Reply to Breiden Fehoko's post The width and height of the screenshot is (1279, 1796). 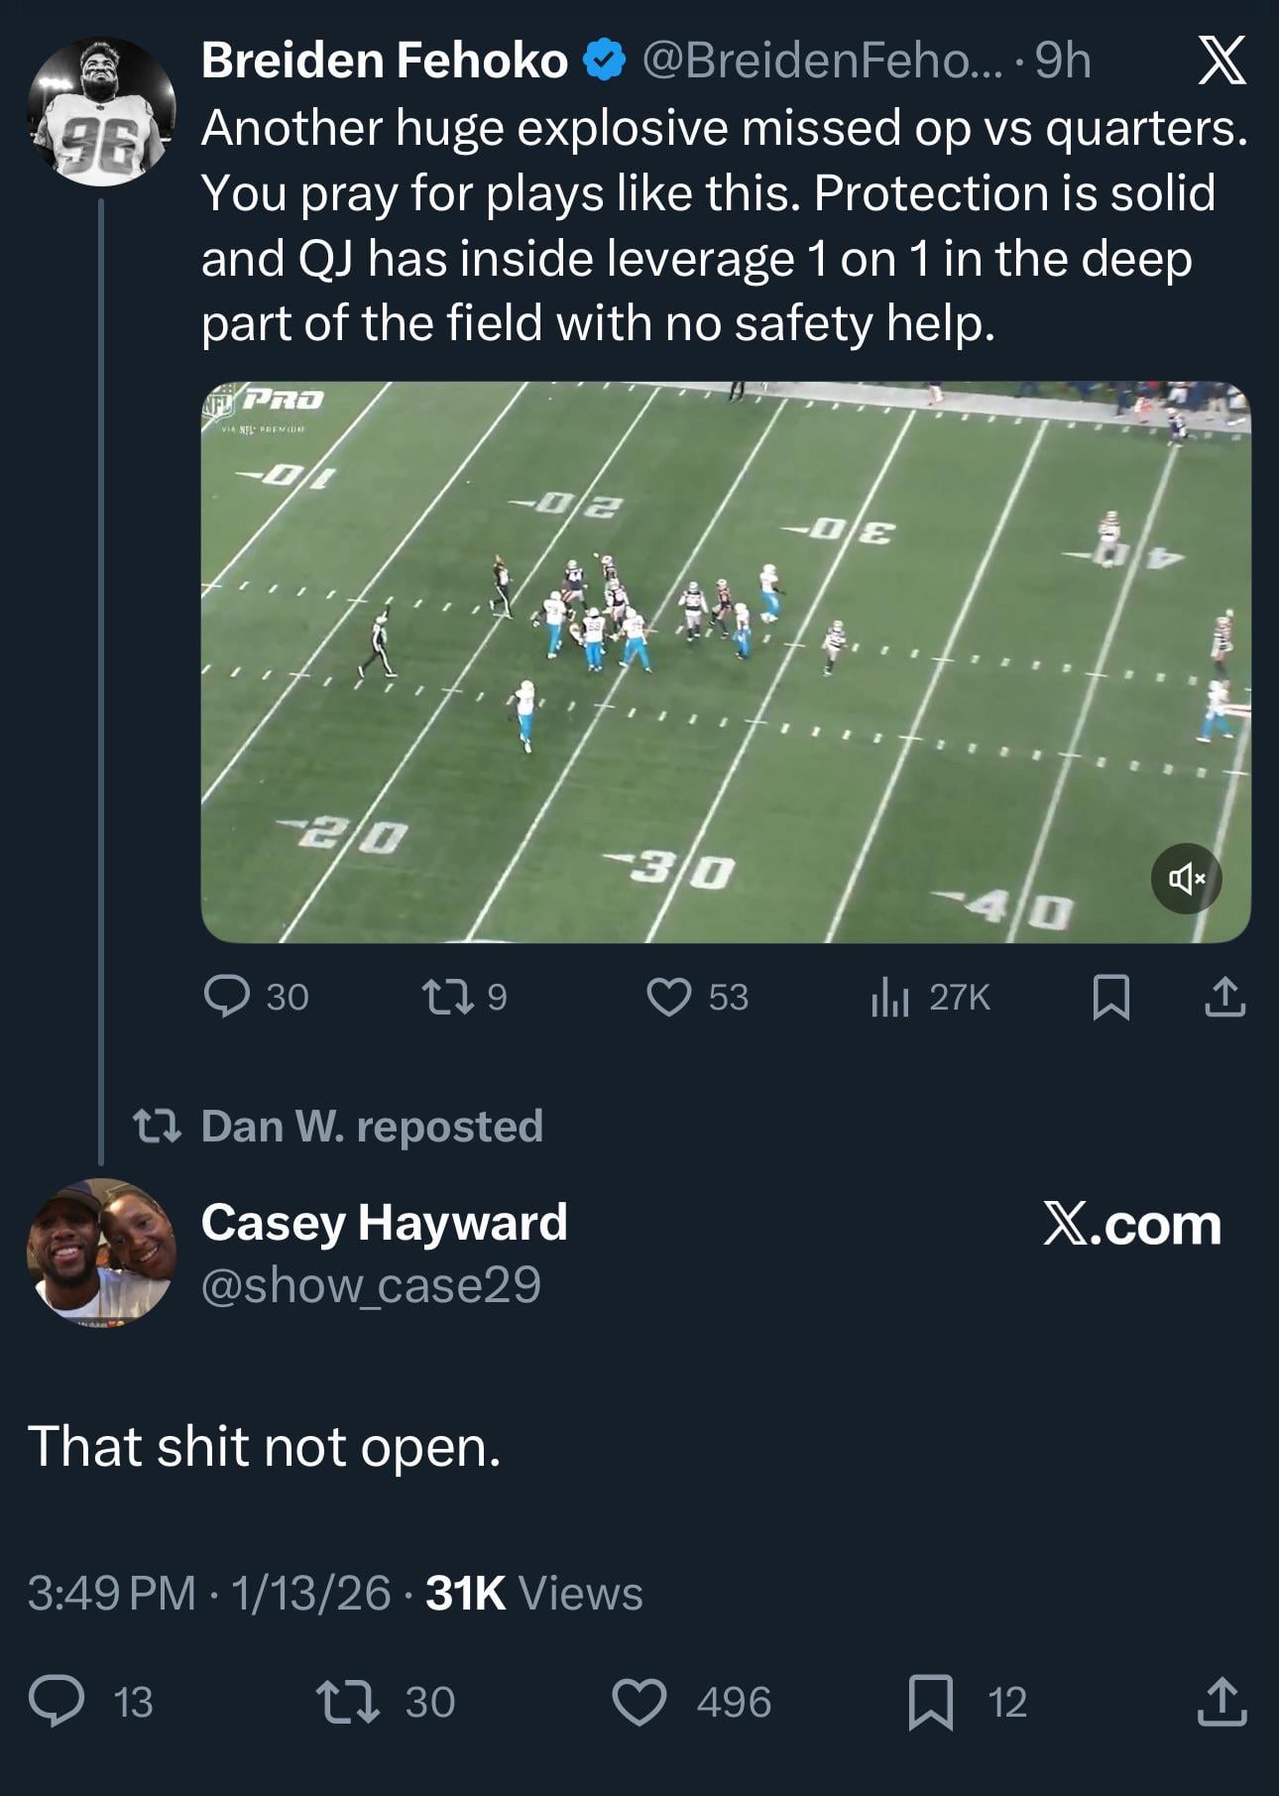pyautogui.click(x=227, y=997)
